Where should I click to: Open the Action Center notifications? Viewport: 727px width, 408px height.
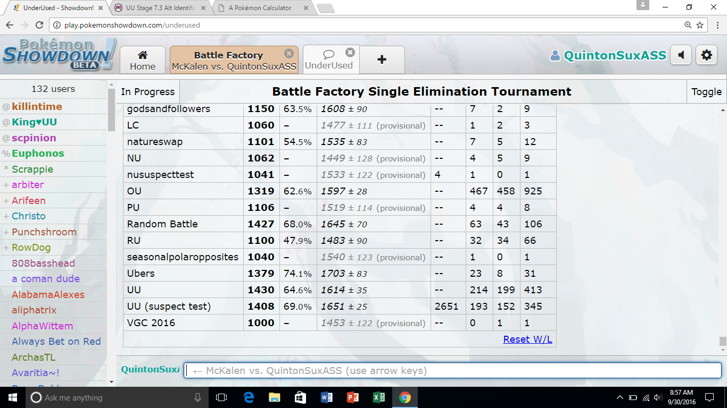click(709, 397)
